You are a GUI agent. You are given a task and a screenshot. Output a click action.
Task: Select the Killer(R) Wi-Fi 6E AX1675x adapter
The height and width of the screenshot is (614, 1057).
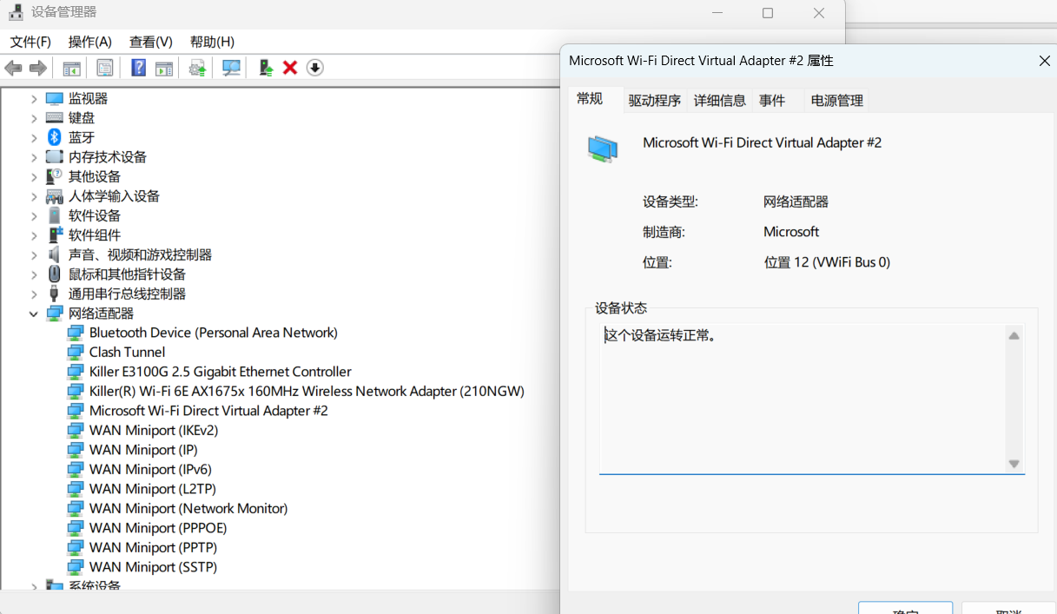pos(307,392)
